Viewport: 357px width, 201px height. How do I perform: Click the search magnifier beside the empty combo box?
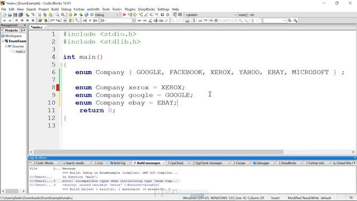pyautogui.click(x=290, y=21)
